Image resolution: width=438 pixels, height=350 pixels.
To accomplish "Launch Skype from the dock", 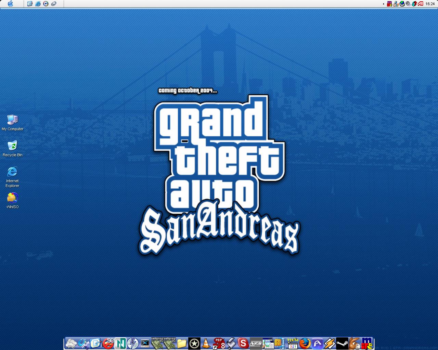I will (243, 343).
